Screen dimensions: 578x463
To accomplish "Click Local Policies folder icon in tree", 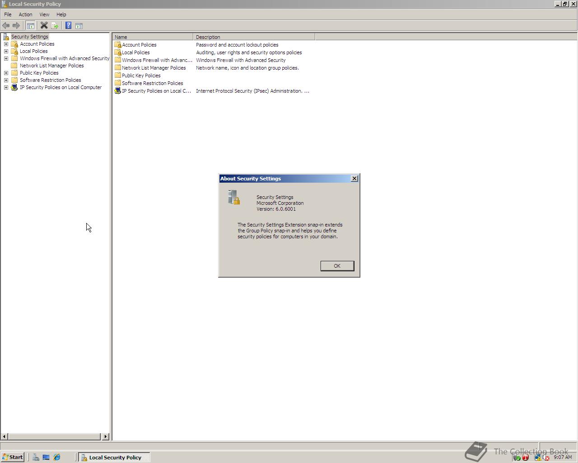I will pos(14,51).
